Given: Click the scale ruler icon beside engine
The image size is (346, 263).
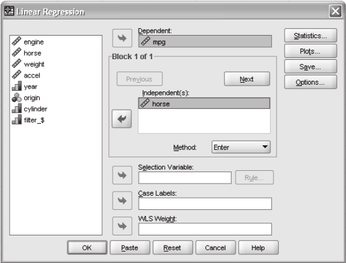Looking at the screenshot, I should (x=16, y=41).
